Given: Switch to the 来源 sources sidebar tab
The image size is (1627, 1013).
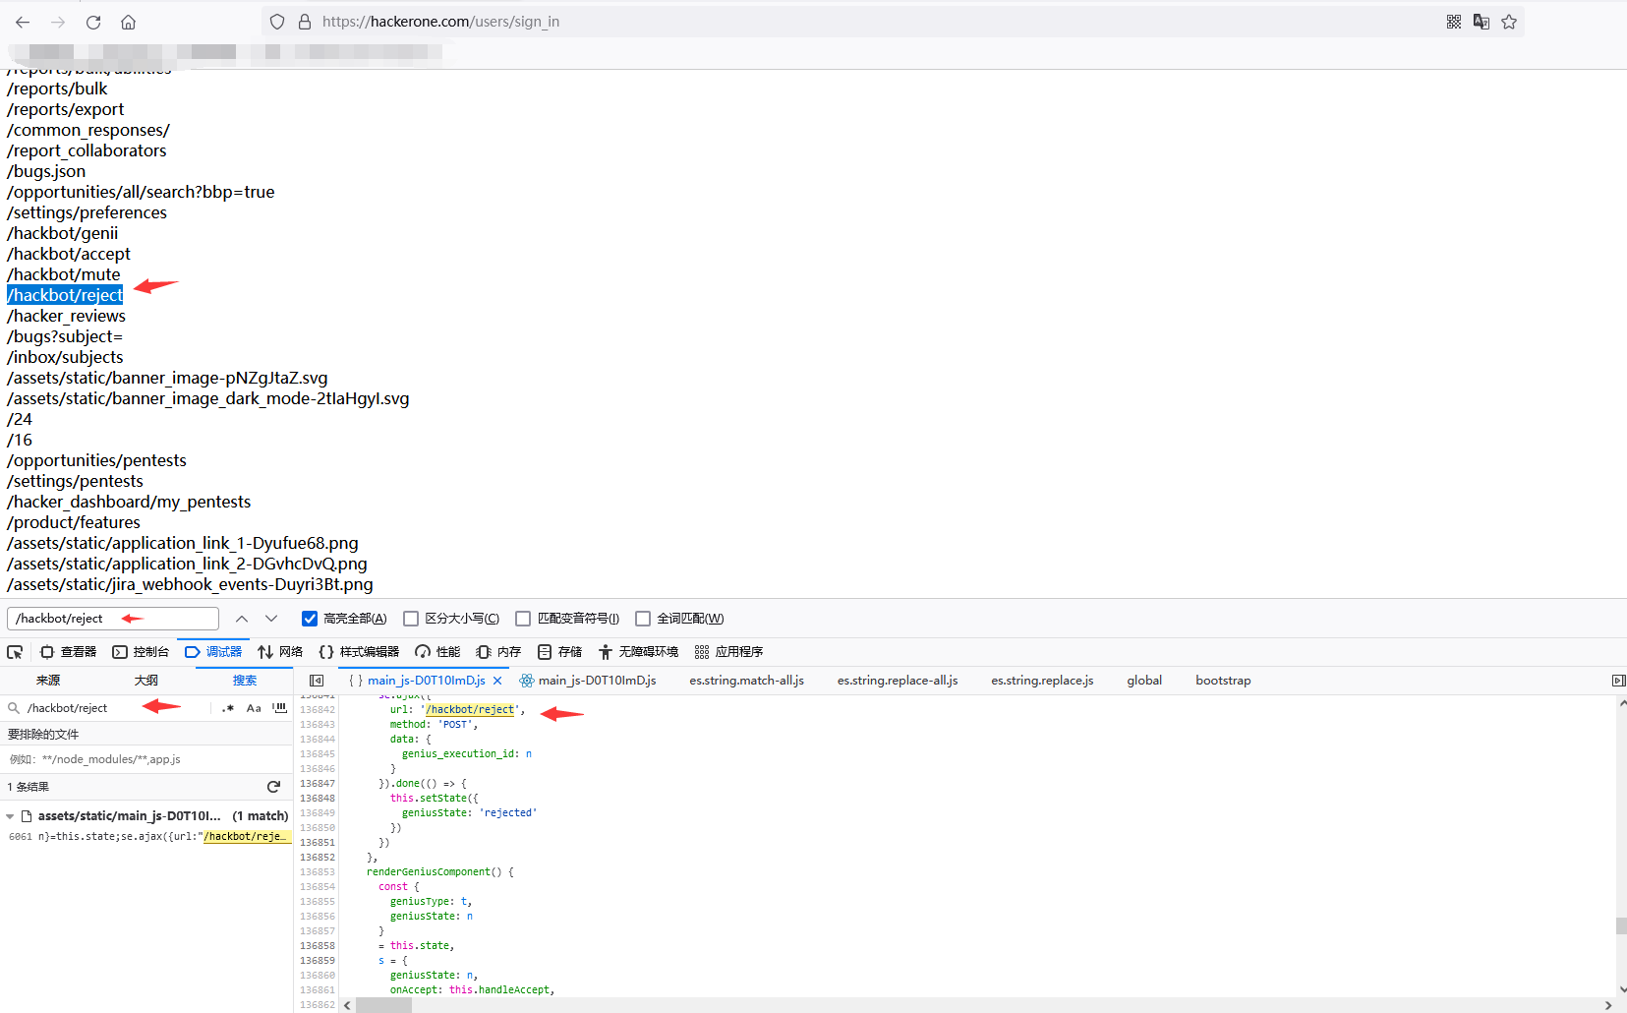Looking at the screenshot, I should 48,681.
